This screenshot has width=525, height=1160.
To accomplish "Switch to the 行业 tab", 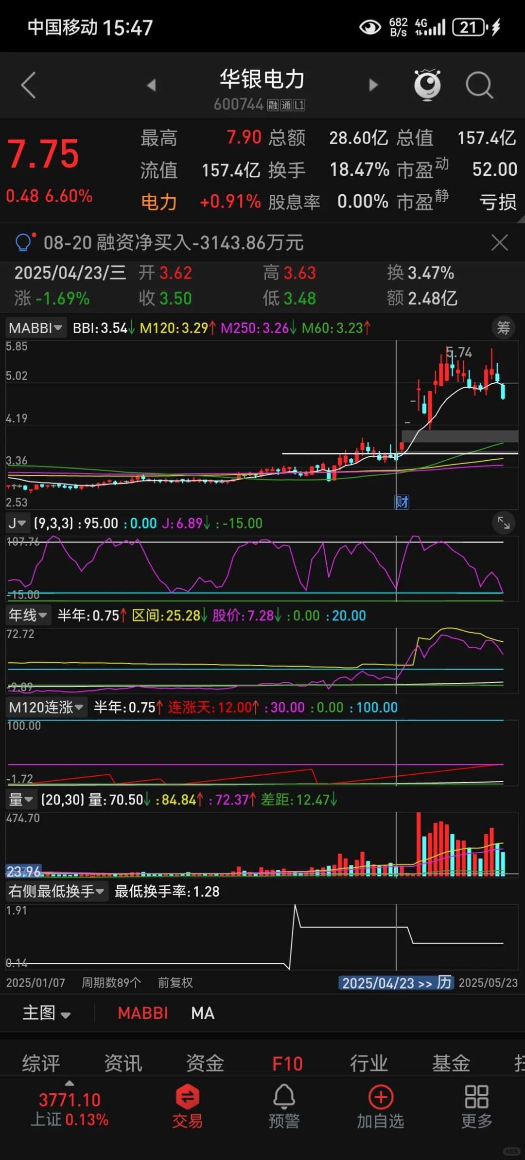I will pos(369,1064).
